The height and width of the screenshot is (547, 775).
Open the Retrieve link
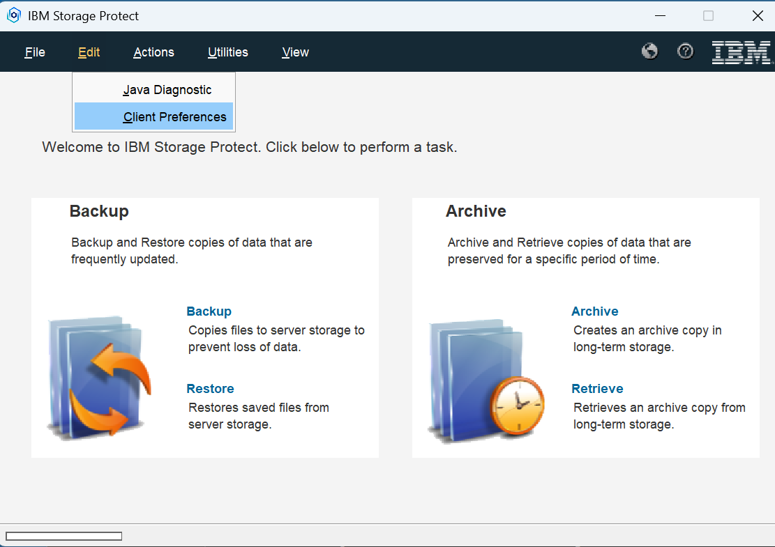(597, 389)
